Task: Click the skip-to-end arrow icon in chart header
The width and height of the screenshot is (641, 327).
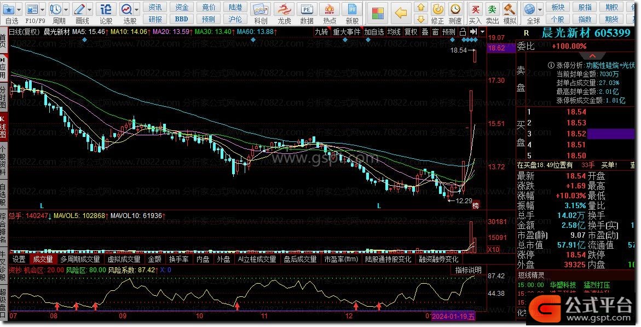Action: click(x=473, y=32)
